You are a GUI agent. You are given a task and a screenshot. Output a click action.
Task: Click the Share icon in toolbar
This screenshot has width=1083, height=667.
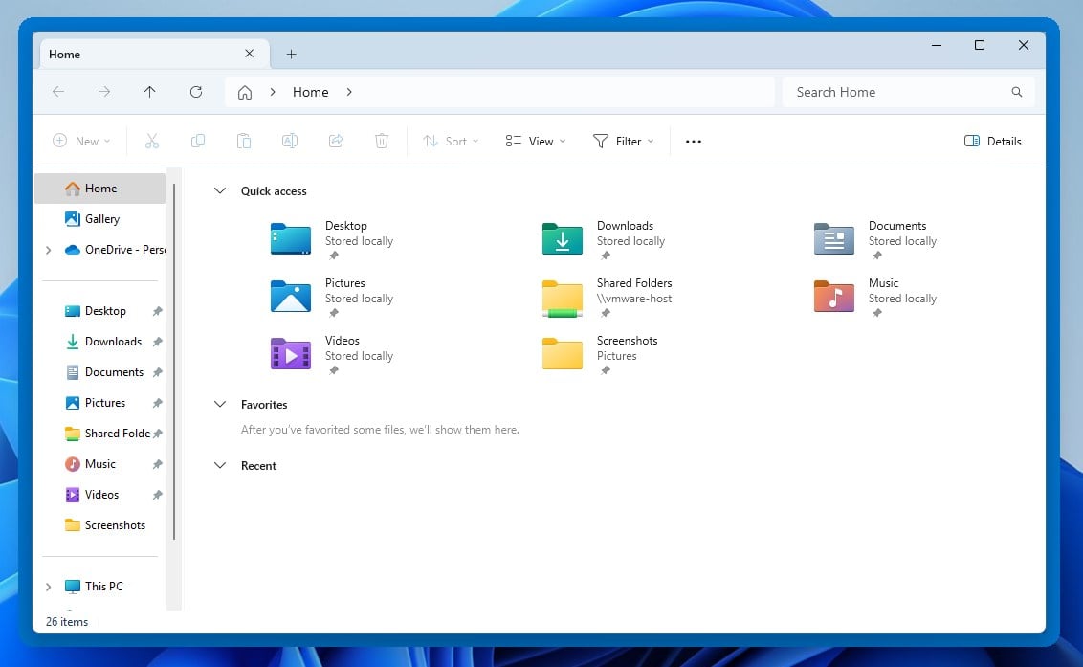coord(336,141)
